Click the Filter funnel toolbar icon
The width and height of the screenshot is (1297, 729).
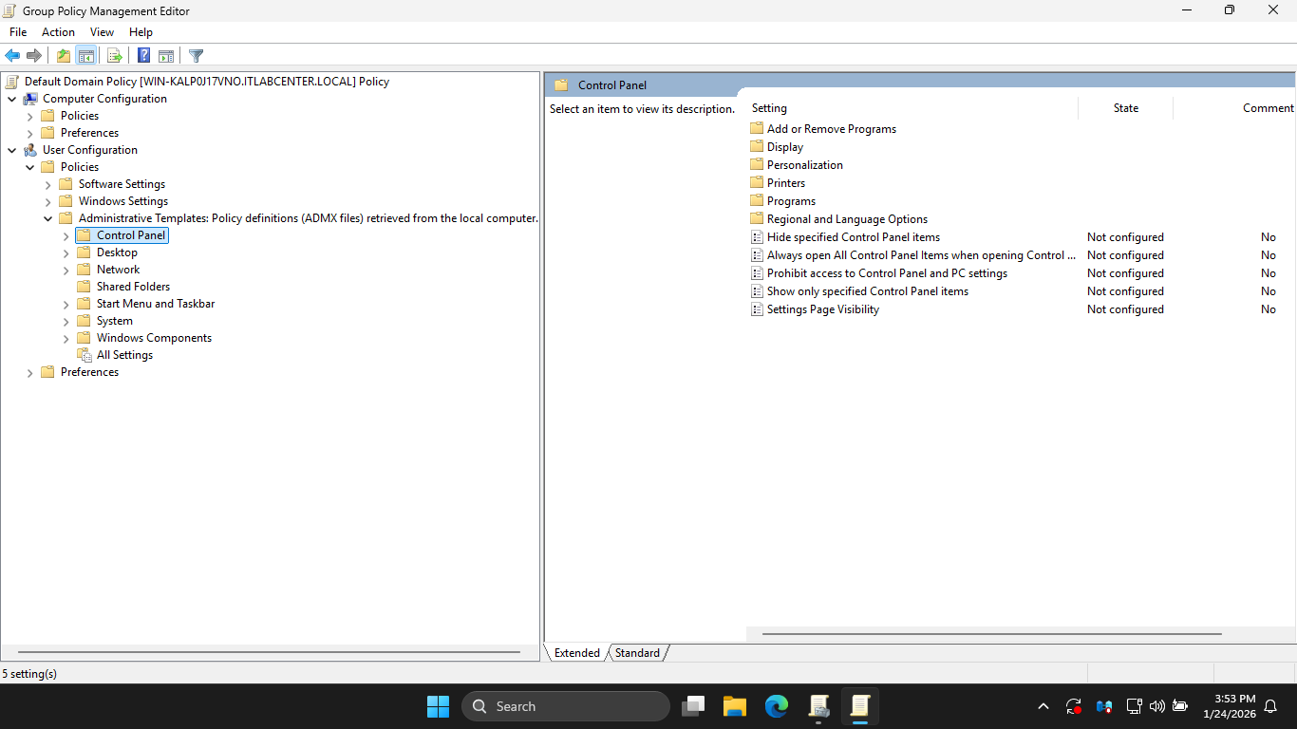pos(197,56)
